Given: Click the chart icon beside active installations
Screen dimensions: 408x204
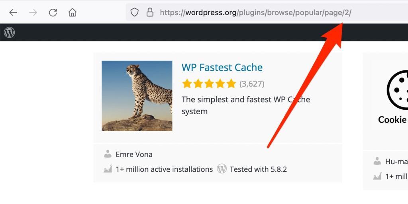Looking at the screenshot, I should (108, 169).
